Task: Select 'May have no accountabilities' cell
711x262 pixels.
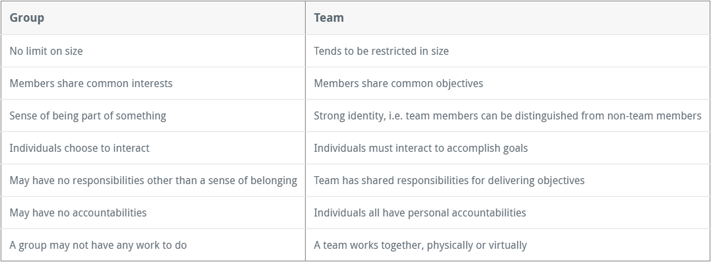Action: point(152,213)
